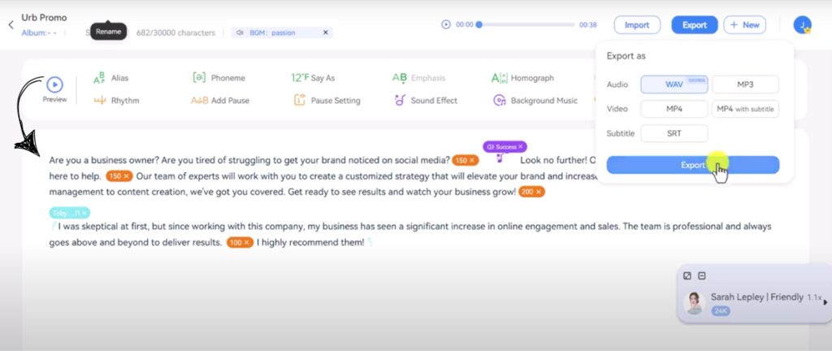832x351 pixels.
Task: Pick MP4 with subtitle video format
Action: [x=745, y=109]
